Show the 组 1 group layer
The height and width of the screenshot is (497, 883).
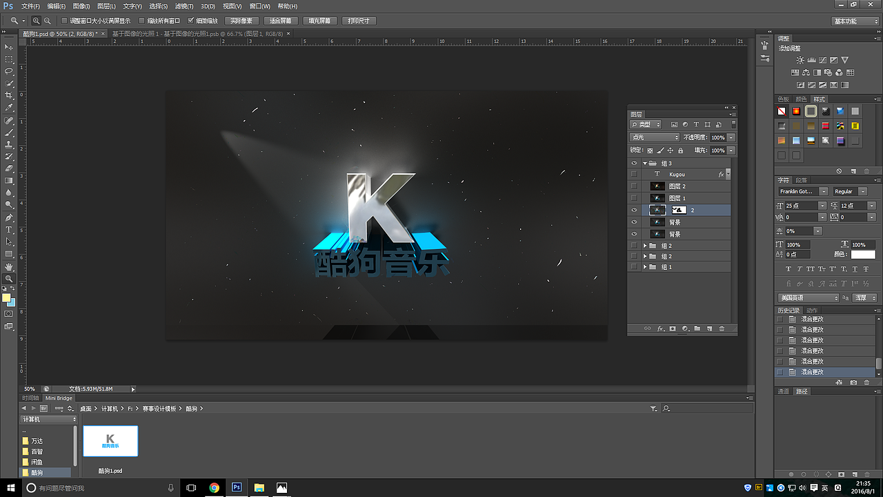coord(634,266)
